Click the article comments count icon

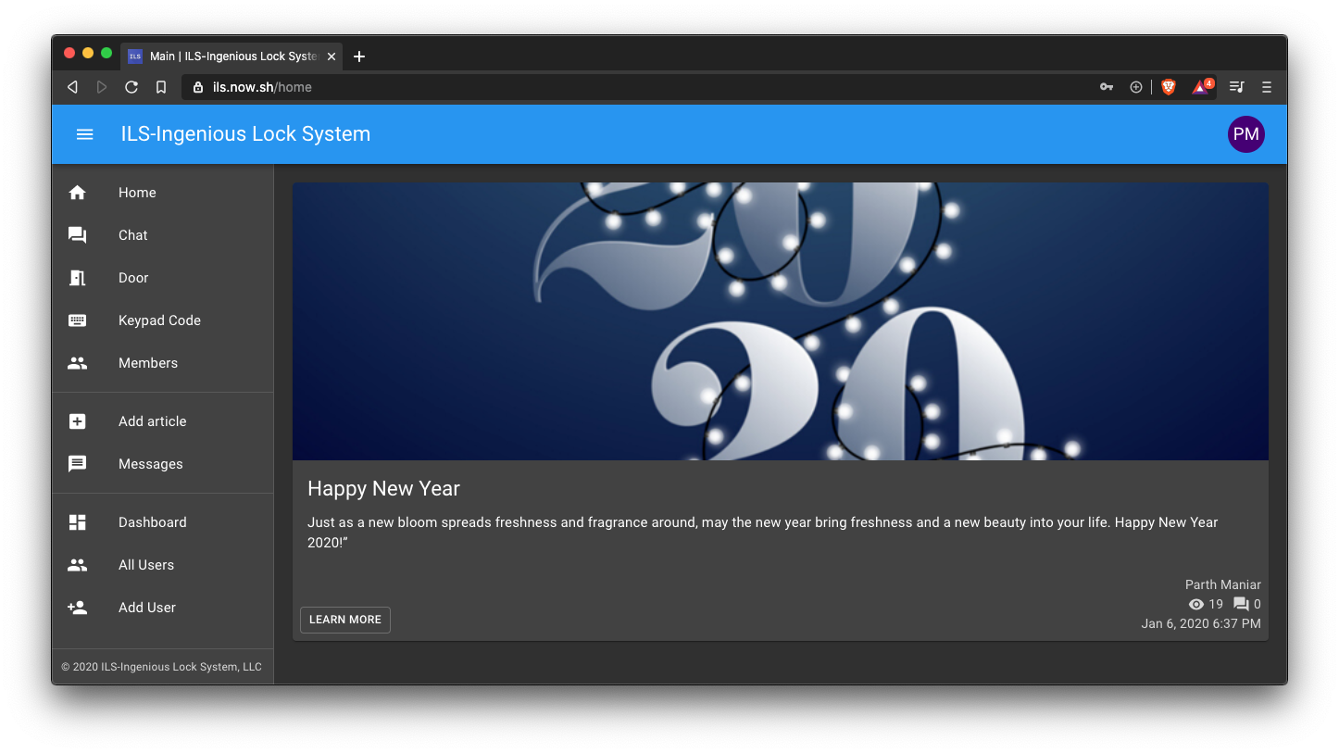click(x=1241, y=605)
